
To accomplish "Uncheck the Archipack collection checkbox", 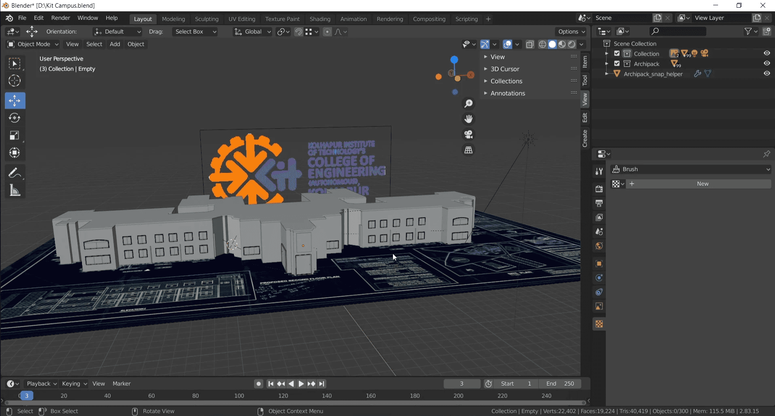I will [617, 63].
